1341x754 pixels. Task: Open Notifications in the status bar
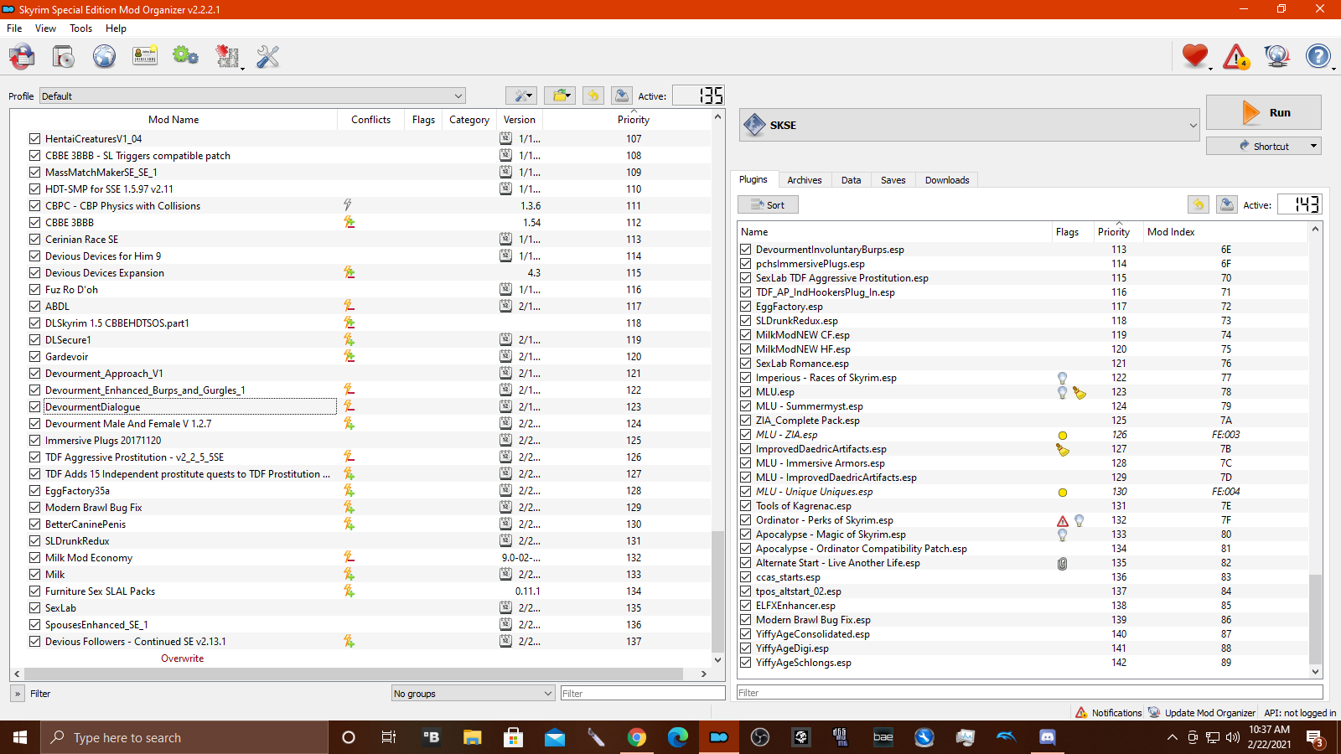pyautogui.click(x=1109, y=712)
